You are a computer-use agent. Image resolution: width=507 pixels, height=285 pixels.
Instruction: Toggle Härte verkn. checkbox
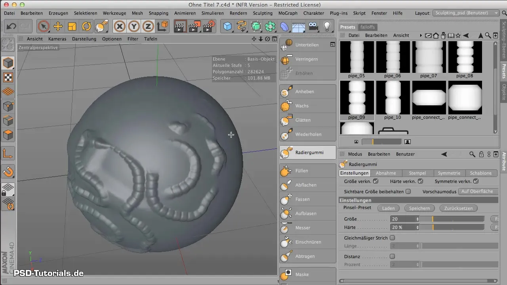click(421, 181)
